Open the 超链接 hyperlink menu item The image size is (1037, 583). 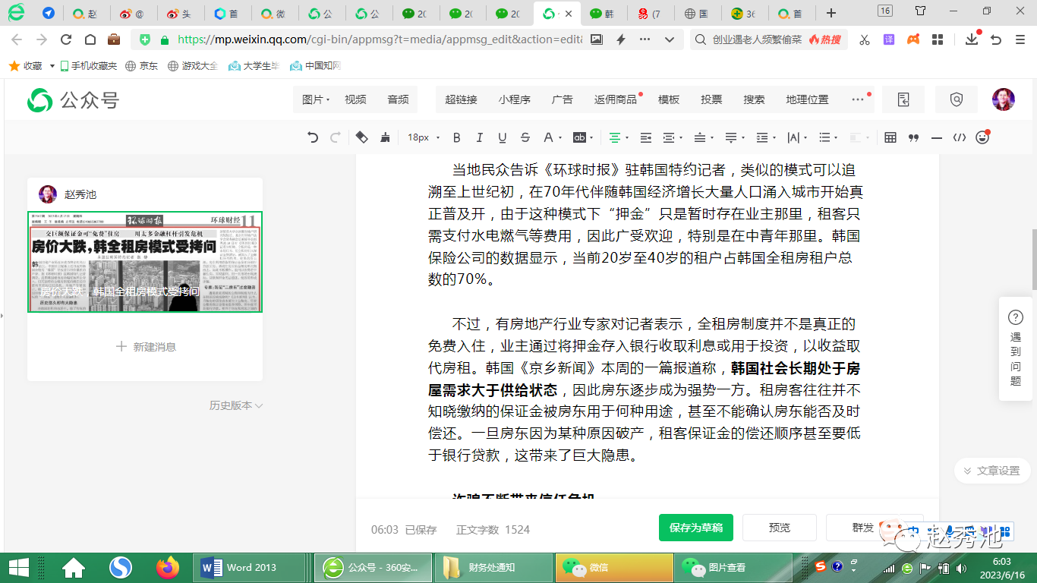click(x=461, y=99)
